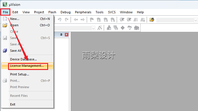The width and height of the screenshot is (198, 111).
Task: Choose Exit from File menu
Action: tap(28, 104)
